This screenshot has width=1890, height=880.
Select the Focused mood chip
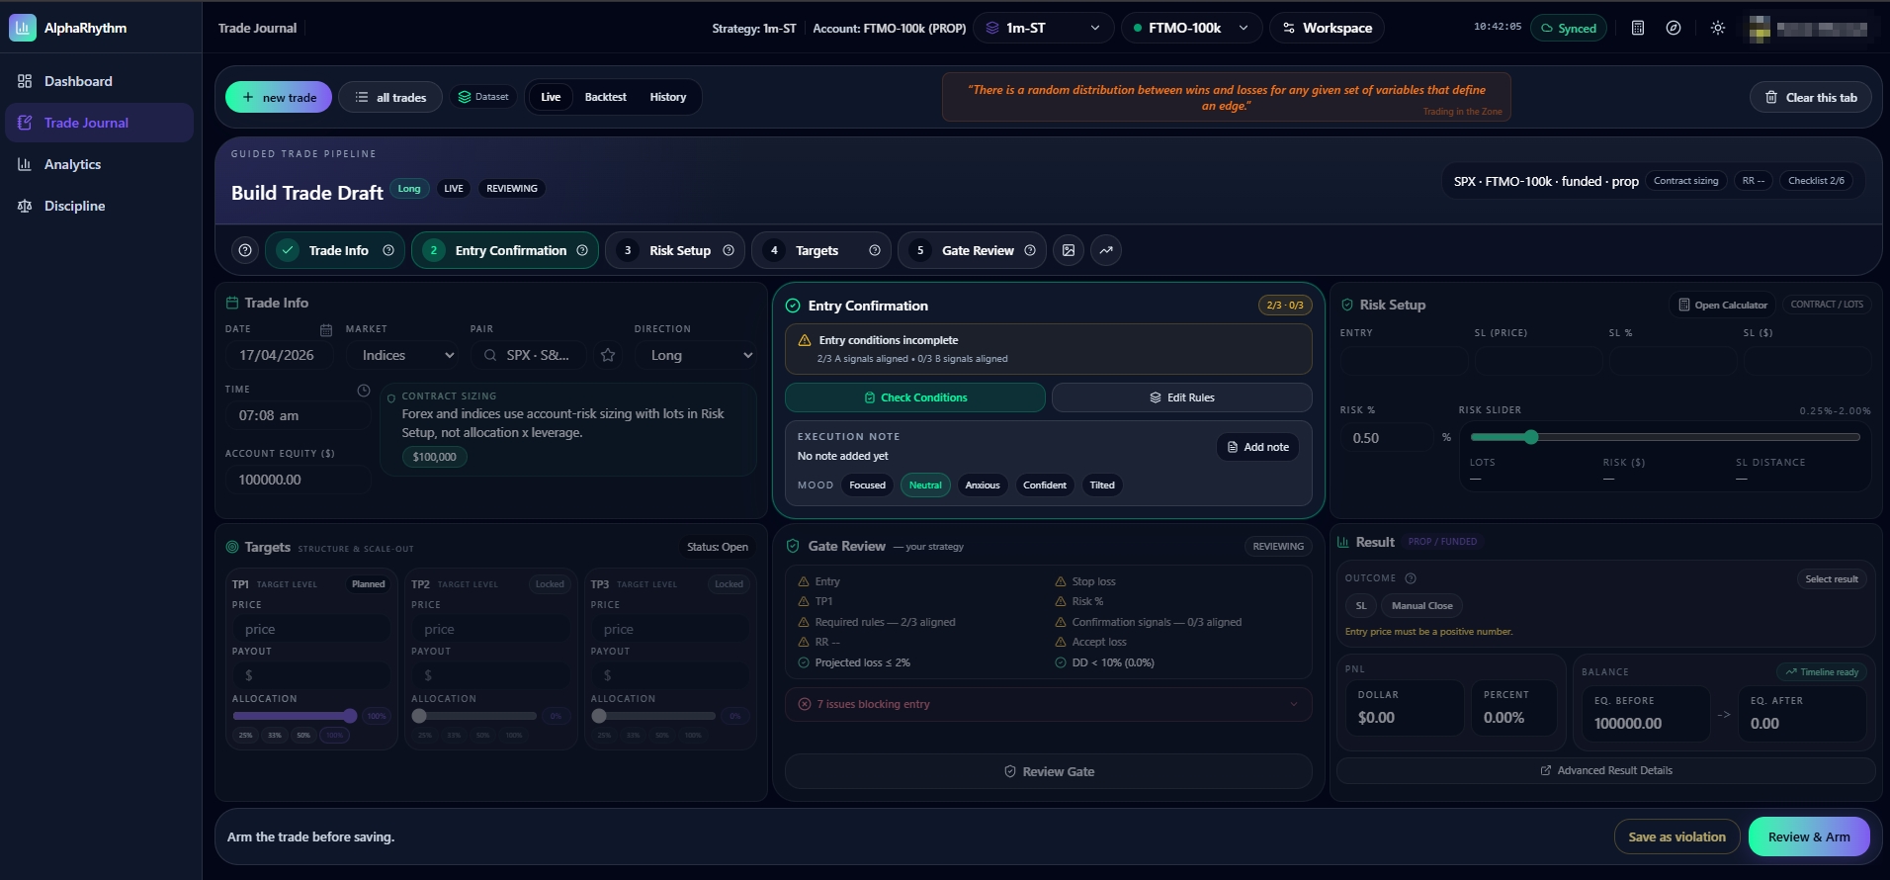(867, 485)
